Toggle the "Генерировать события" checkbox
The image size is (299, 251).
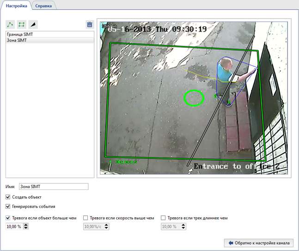pos(8,207)
